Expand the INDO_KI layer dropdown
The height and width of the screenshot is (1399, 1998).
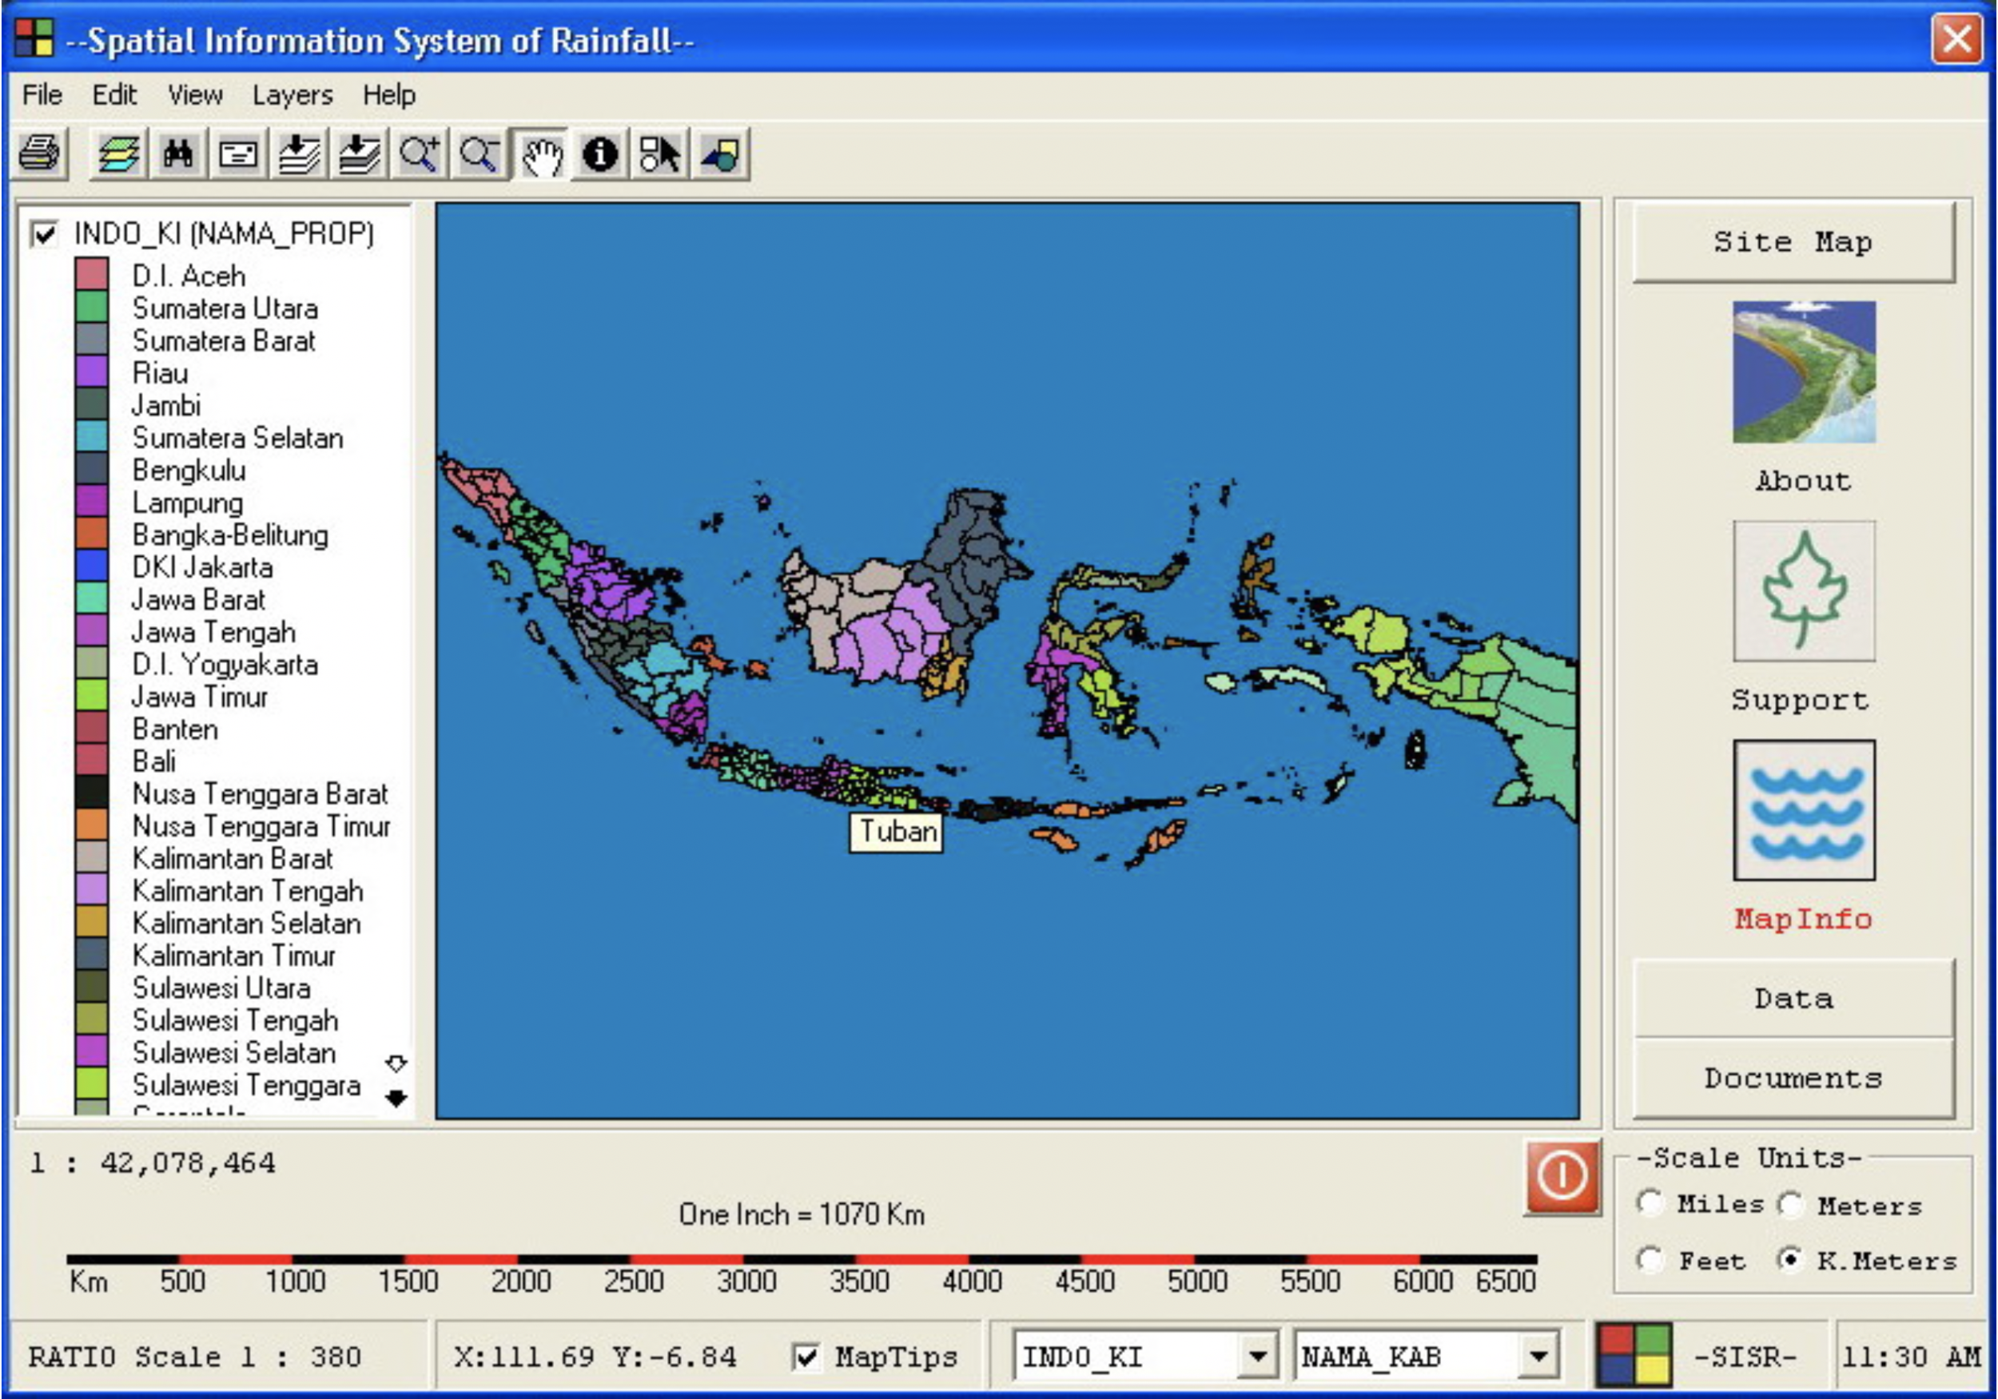(1256, 1357)
